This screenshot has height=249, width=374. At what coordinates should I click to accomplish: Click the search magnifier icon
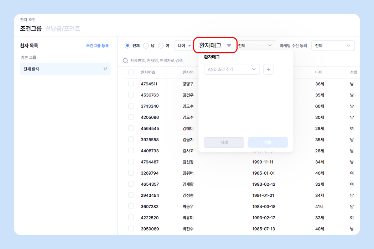[x=125, y=60]
